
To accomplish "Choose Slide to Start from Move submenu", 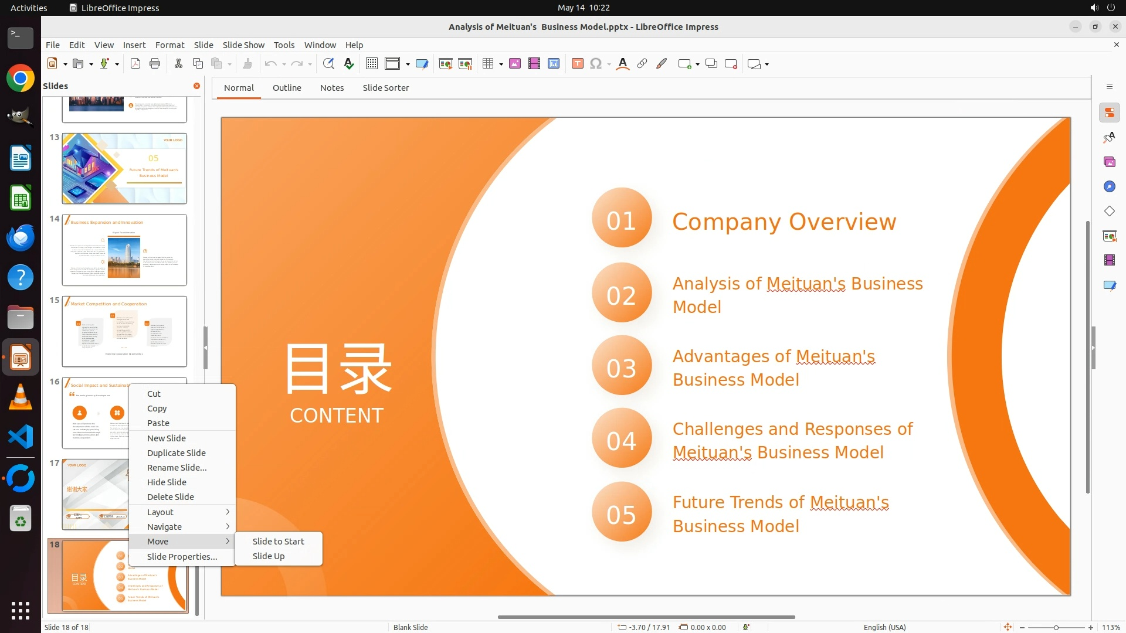I will click(x=278, y=541).
